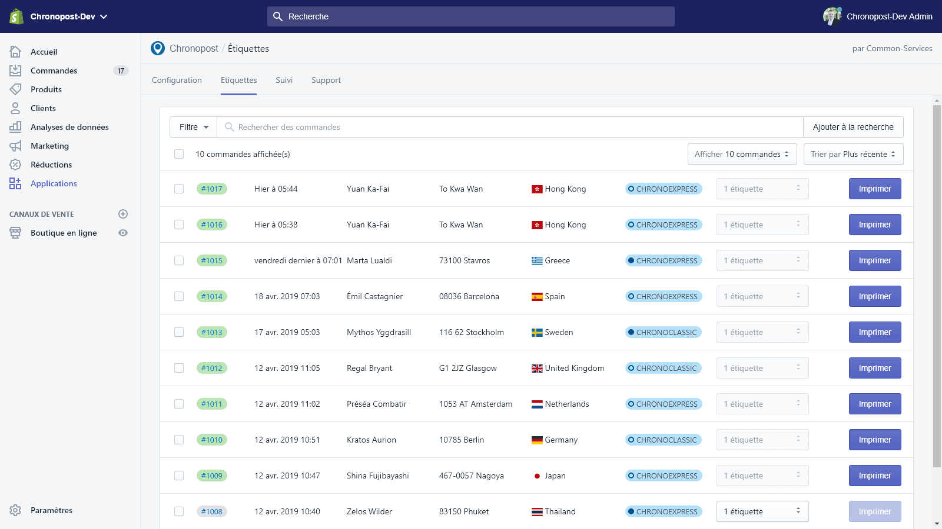The width and height of the screenshot is (942, 529).
Task: Toggle the select-all orders checkbox
Action: coord(179,154)
